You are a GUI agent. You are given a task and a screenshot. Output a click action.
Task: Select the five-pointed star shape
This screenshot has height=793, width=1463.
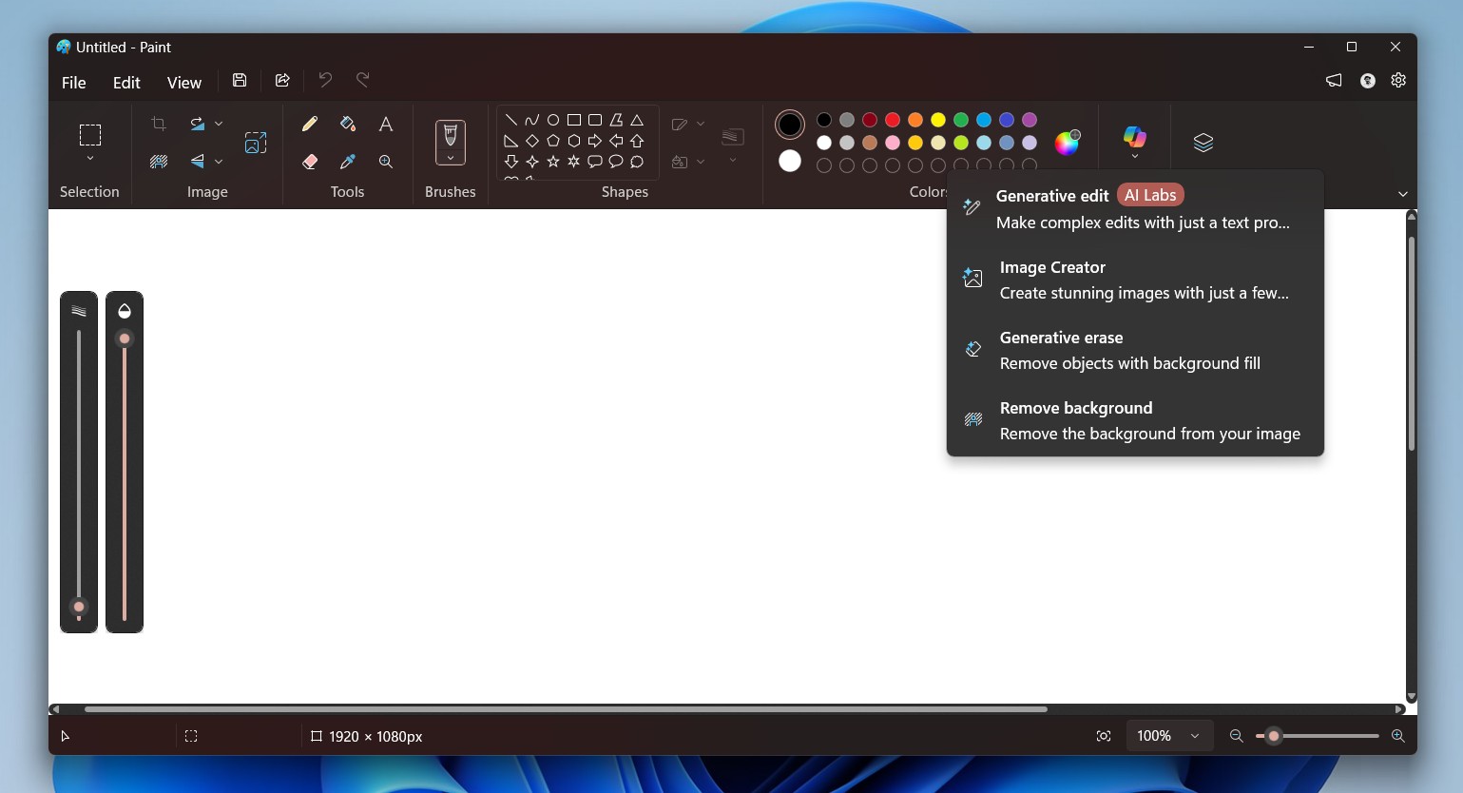point(552,162)
